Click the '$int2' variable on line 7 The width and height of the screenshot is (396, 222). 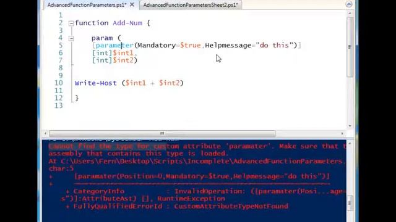[123, 60]
